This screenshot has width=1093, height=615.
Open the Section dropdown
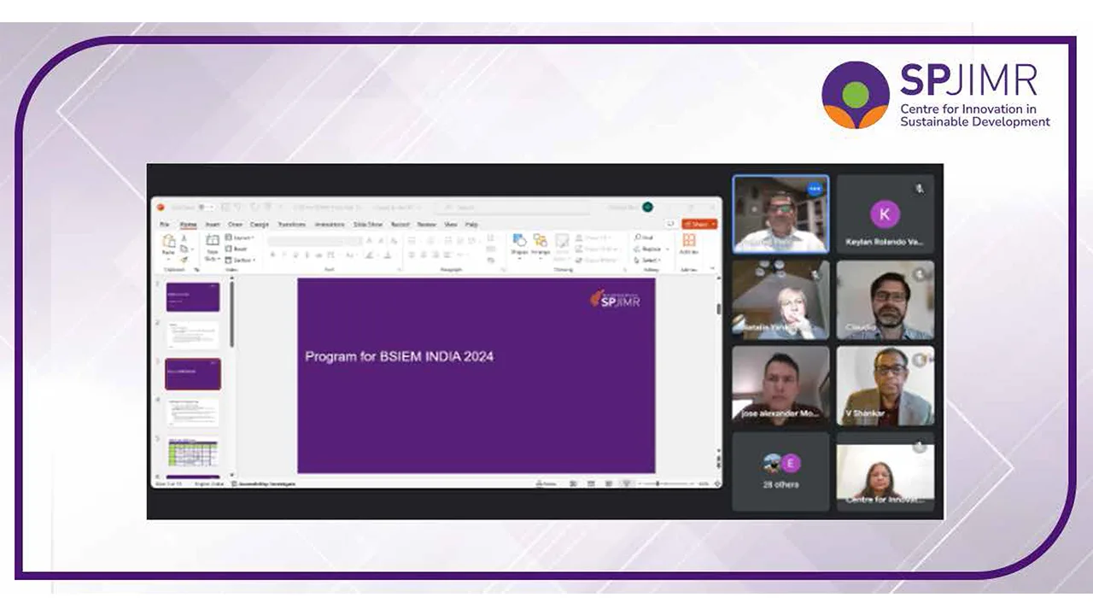(243, 260)
